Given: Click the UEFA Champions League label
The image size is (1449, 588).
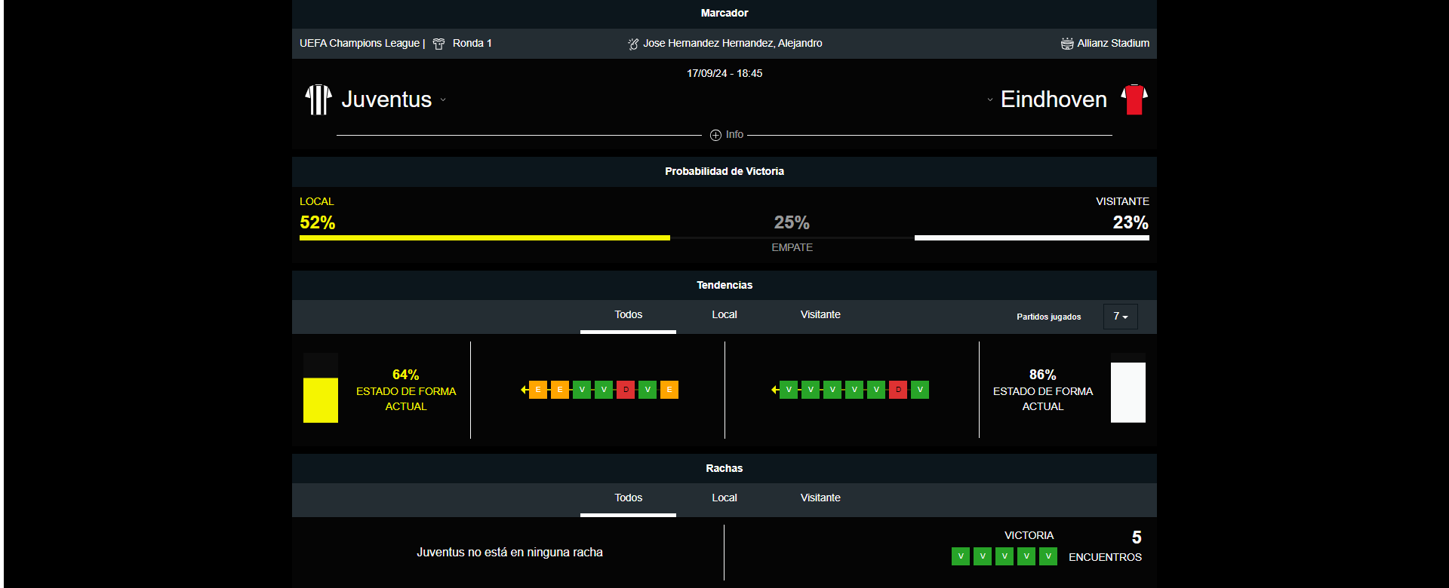Looking at the screenshot, I should click(359, 44).
